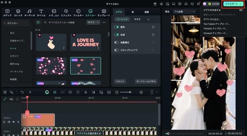
Task: Click the purple account avatar
Action: [204, 4]
